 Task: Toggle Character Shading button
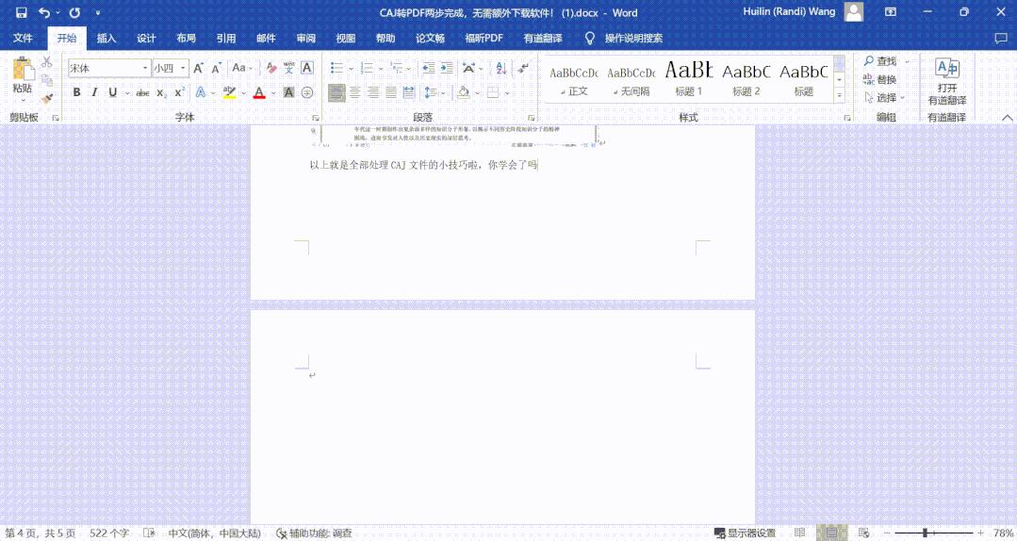289,92
